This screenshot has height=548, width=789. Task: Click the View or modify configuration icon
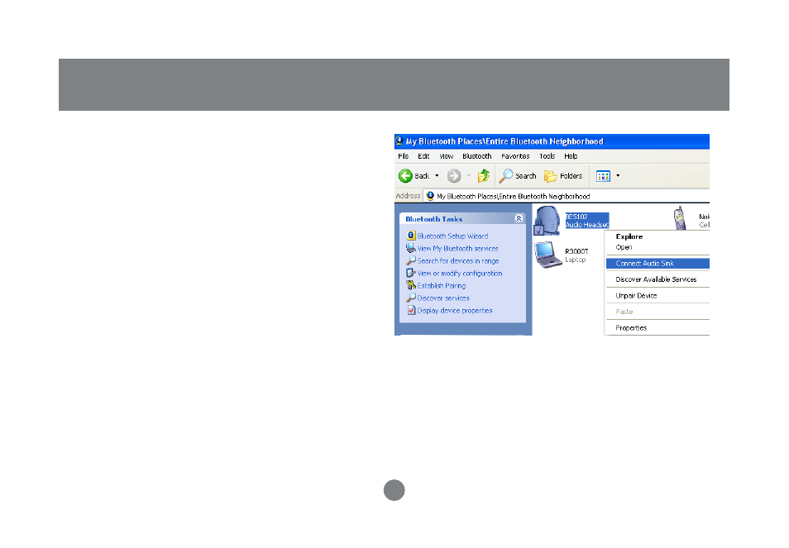[x=410, y=273]
